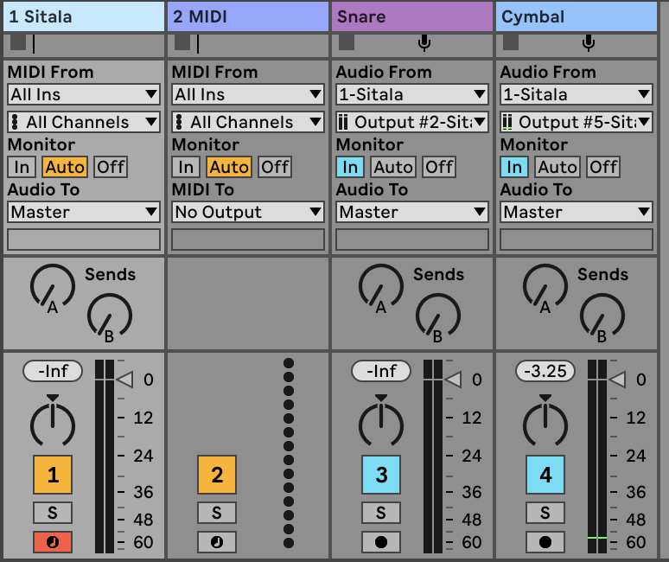669x562 pixels.
Task: Solo the Cymbal track
Action: pyautogui.click(x=545, y=513)
